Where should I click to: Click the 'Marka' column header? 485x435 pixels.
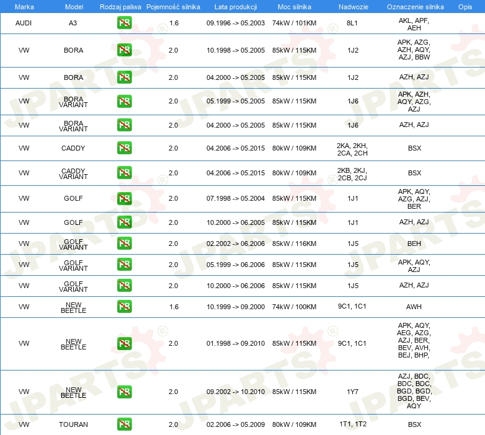click(24, 7)
